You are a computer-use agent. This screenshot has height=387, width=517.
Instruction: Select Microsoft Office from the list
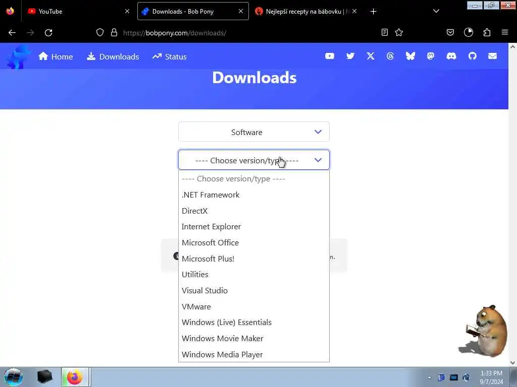pos(254,243)
